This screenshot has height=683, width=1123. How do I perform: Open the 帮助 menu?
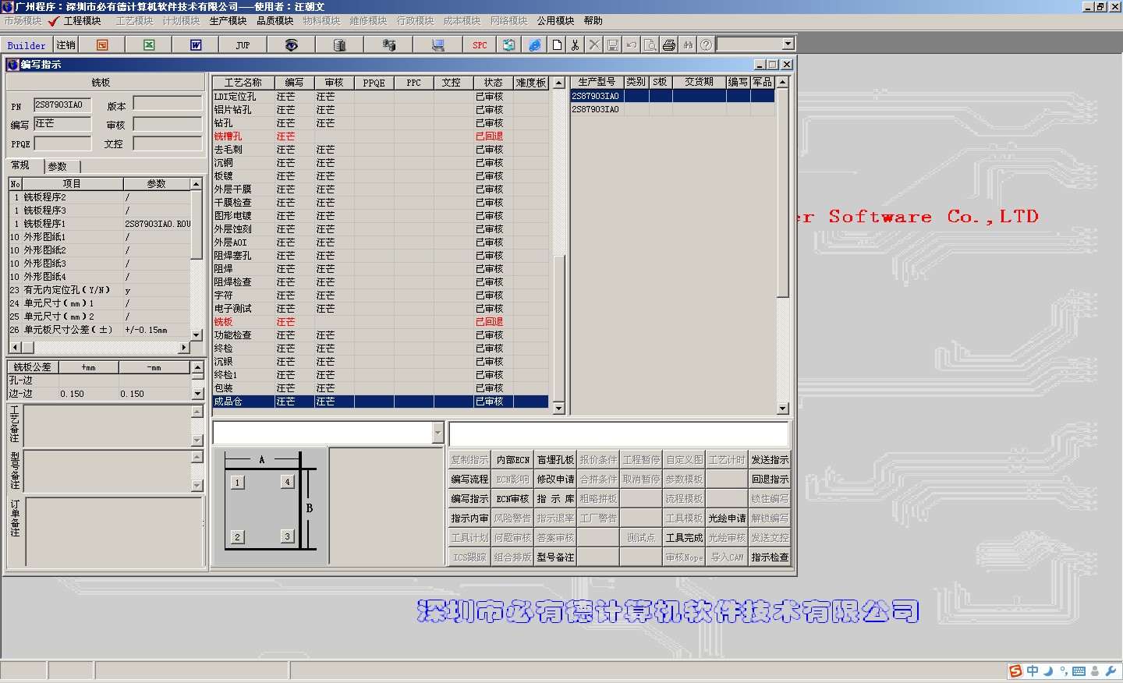593,21
